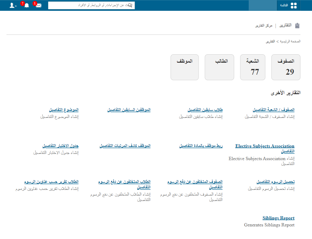The image size is (312, 239).
Task: Open الموظفين السابقين التفاصيل link
Action: tap(129, 110)
